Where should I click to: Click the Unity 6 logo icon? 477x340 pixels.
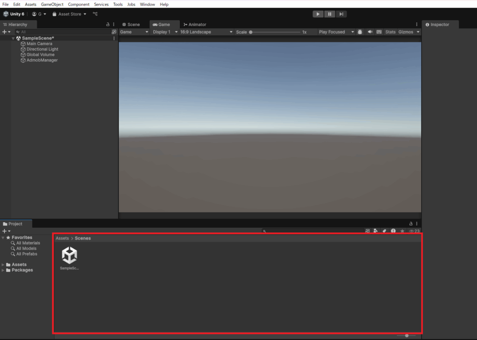(6, 14)
